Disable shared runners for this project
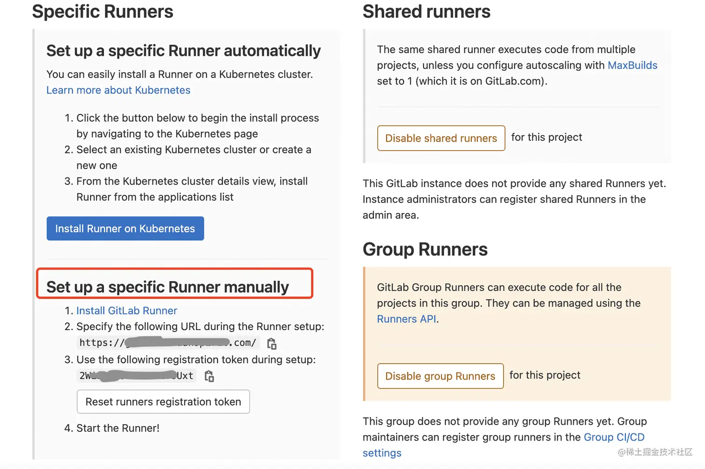705x469 pixels. (x=441, y=138)
